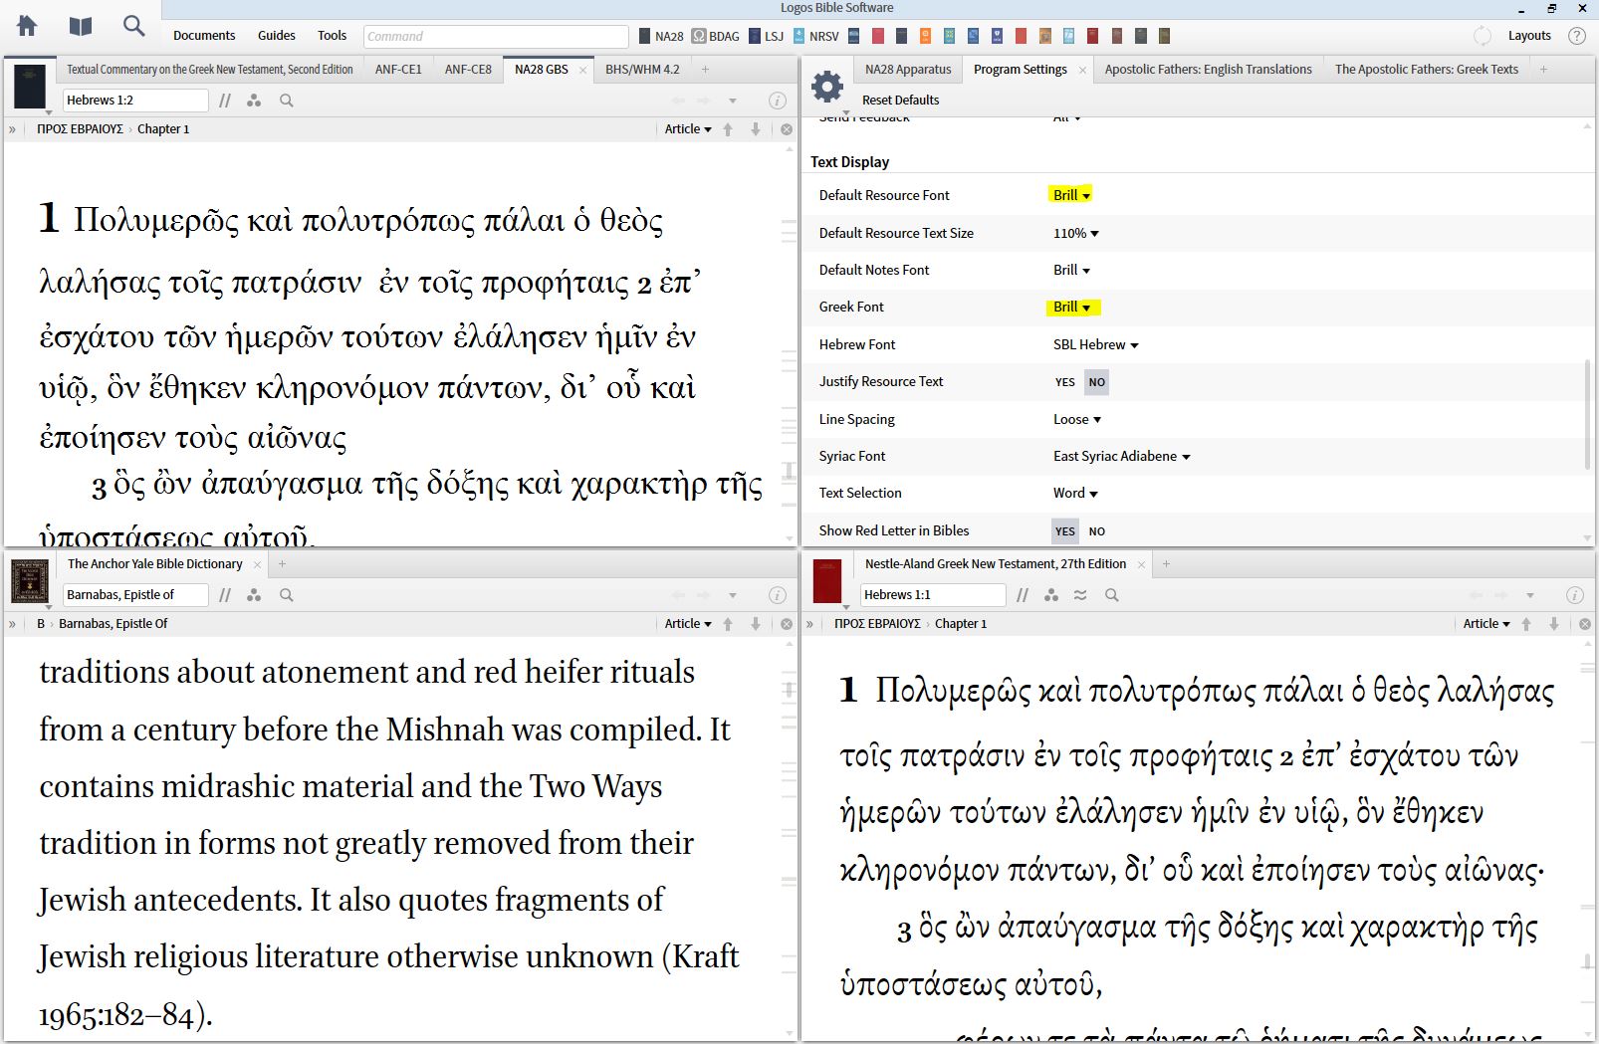Image resolution: width=1599 pixels, height=1044 pixels.
Task: Open the NA28 shortcut on the toolbar
Action: pyautogui.click(x=659, y=36)
